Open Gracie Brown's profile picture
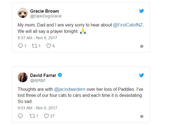186x125 pixels. click(x=23, y=13)
